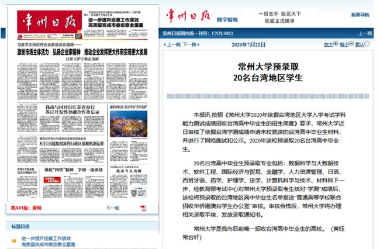Open 版面导航 page navigation

(x=360, y=15)
